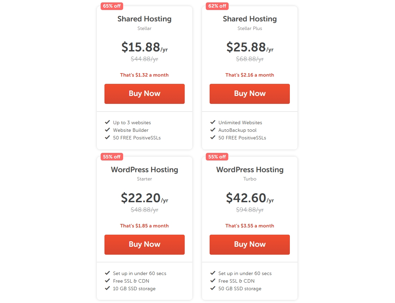The width and height of the screenshot is (395, 303).
Task: Click checkmark beside Up to 3 websites
Action: pyautogui.click(x=108, y=122)
